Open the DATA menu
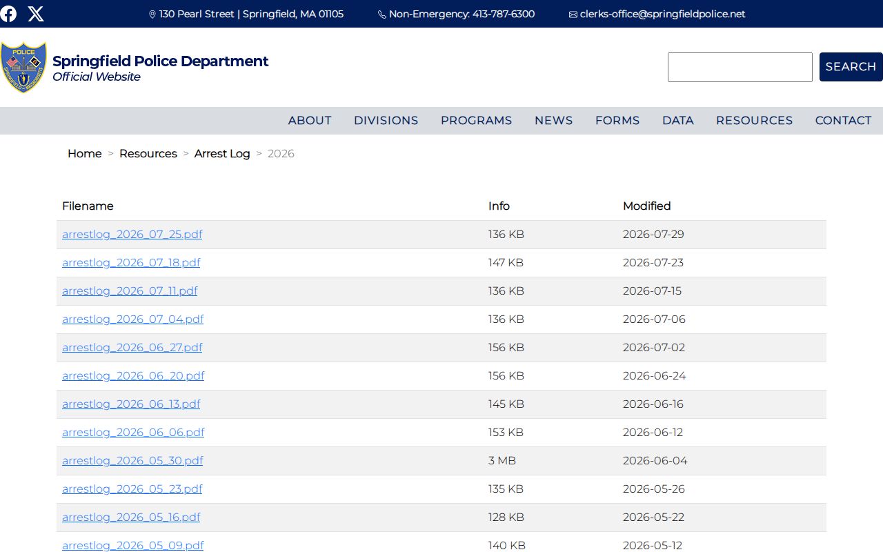Image resolution: width=883 pixels, height=552 pixels. [x=678, y=121]
